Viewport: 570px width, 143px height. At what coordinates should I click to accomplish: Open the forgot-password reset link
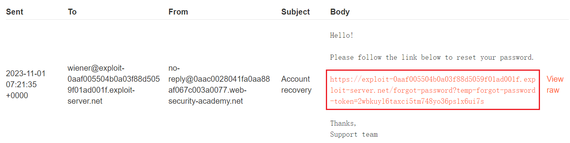(433, 90)
